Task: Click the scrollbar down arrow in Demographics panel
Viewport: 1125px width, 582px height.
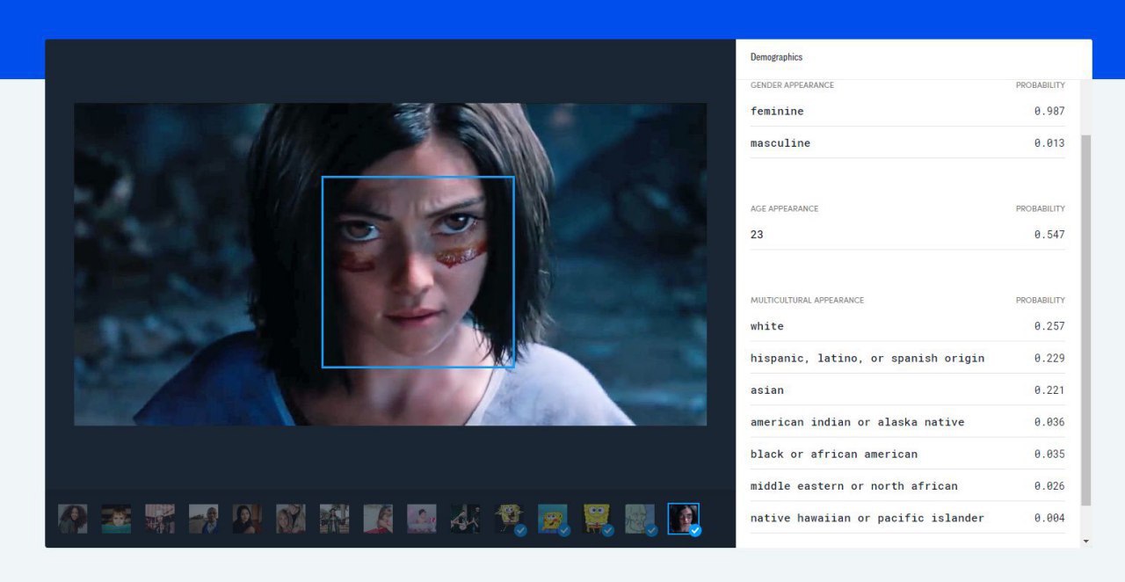Action: [x=1086, y=542]
